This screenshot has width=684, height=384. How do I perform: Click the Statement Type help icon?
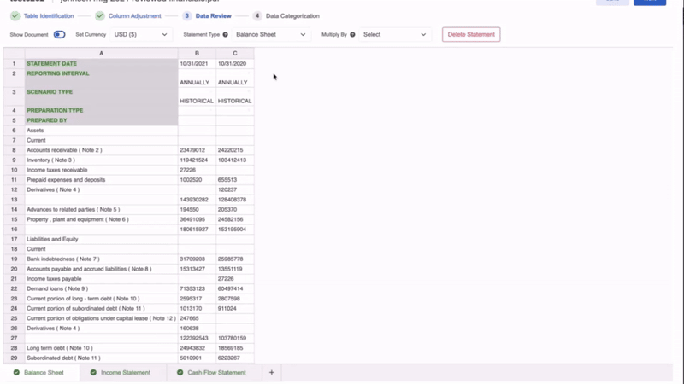tap(226, 35)
